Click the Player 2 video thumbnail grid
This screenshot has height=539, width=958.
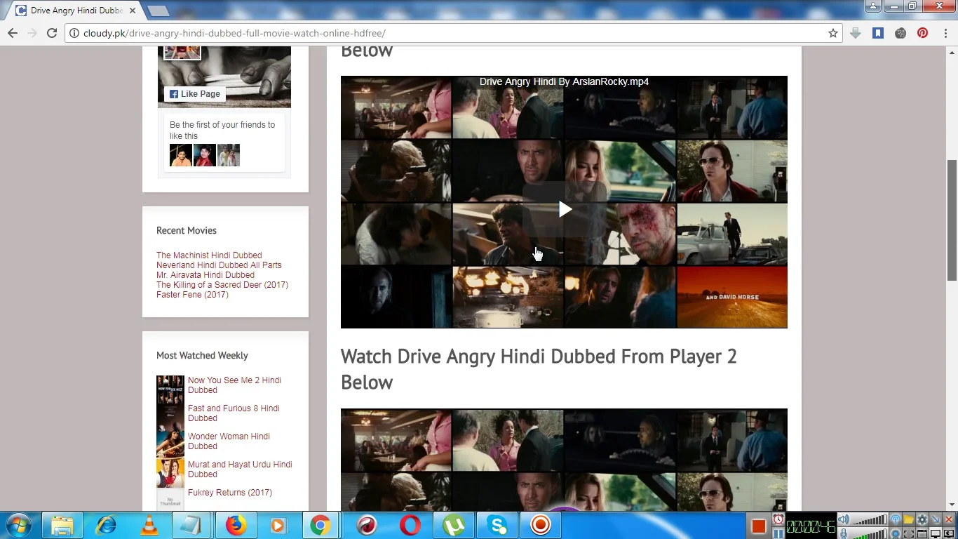click(564, 460)
